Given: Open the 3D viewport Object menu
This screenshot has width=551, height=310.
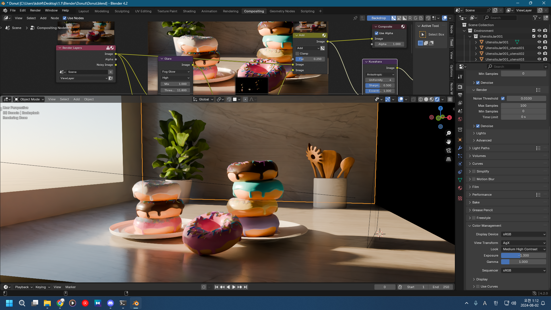Looking at the screenshot, I should [89, 99].
